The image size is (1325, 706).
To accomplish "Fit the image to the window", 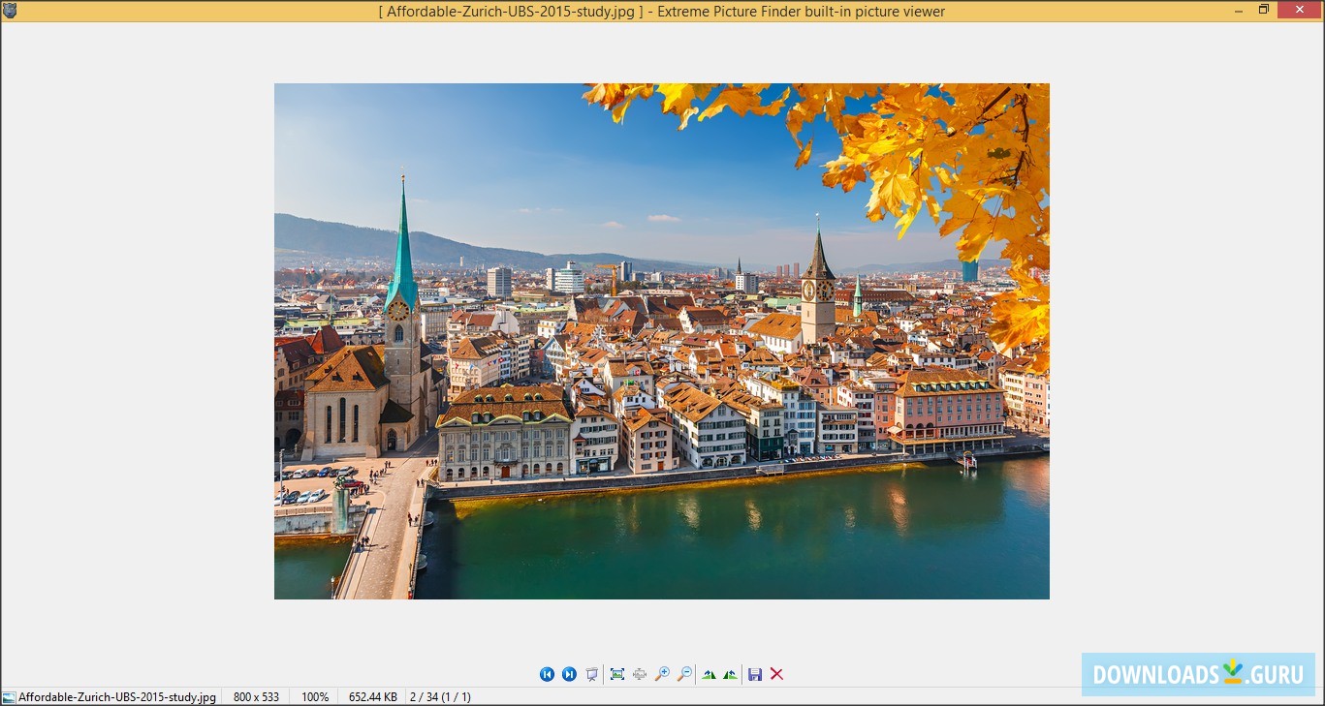I will click(617, 673).
